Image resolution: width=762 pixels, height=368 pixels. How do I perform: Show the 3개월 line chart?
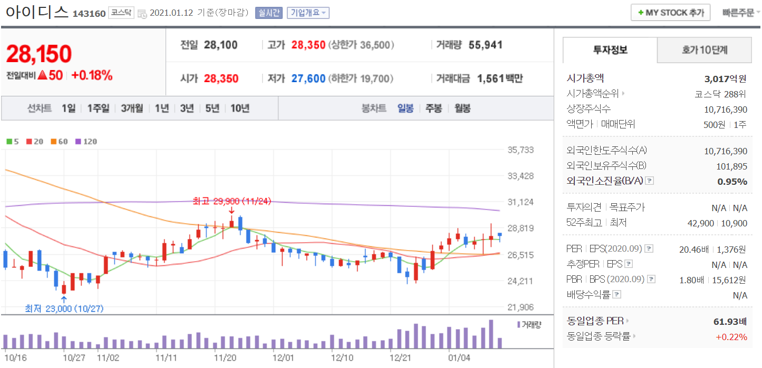tap(131, 108)
